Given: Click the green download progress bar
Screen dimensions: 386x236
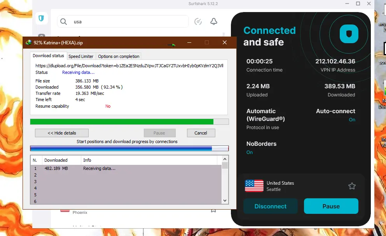Looking at the screenshot, I should tap(129, 122).
